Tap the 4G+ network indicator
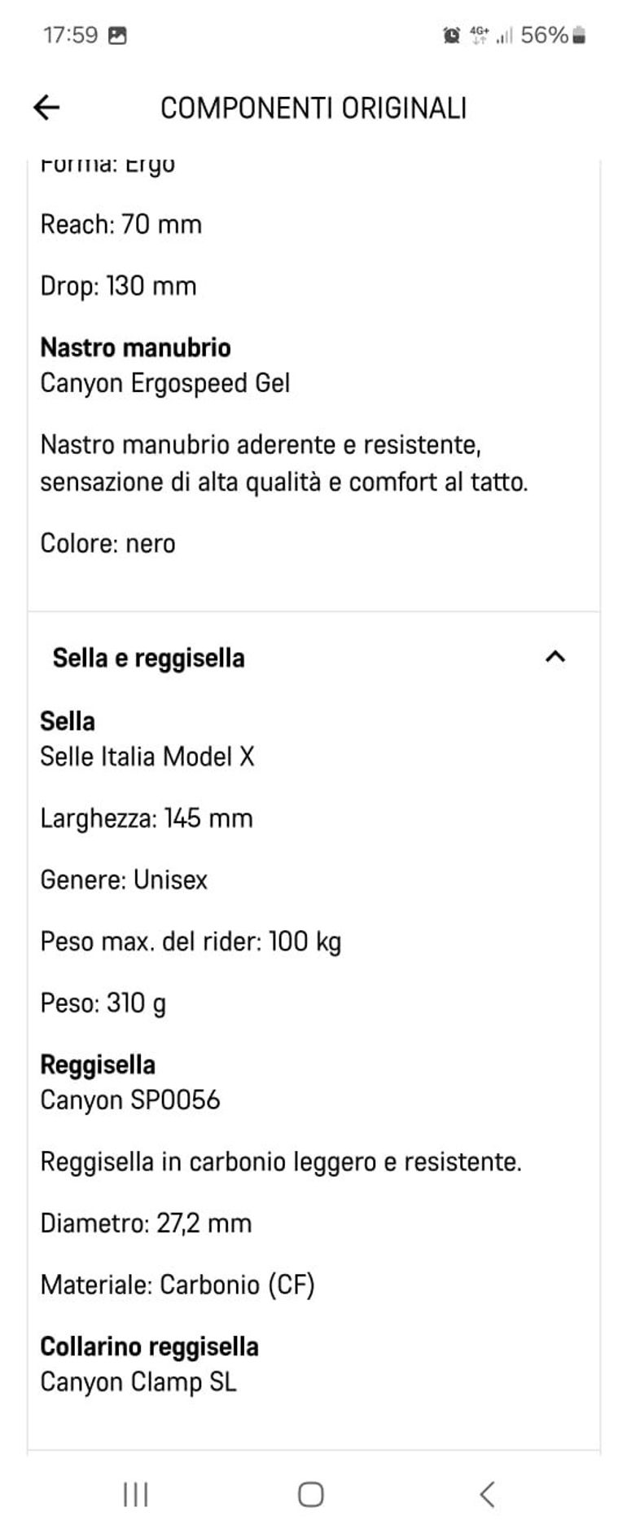Image resolution: width=627 pixels, height=1534 pixels. click(x=479, y=35)
